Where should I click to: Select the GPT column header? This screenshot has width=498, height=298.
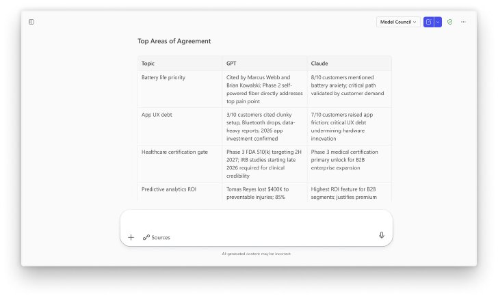click(x=231, y=64)
